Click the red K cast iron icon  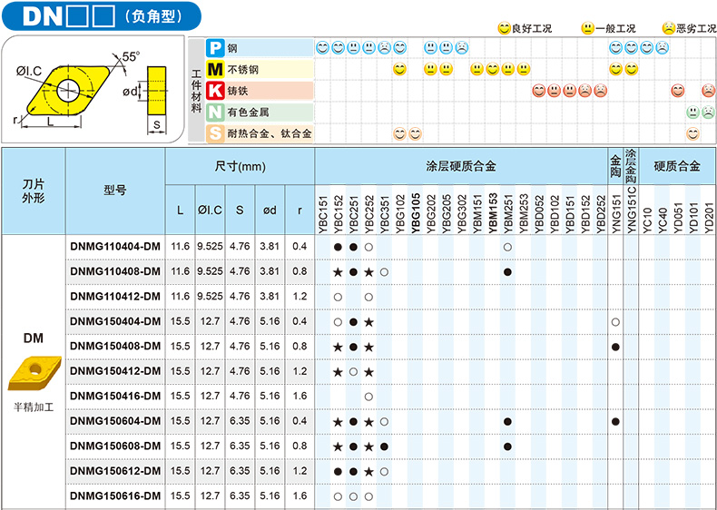(215, 91)
